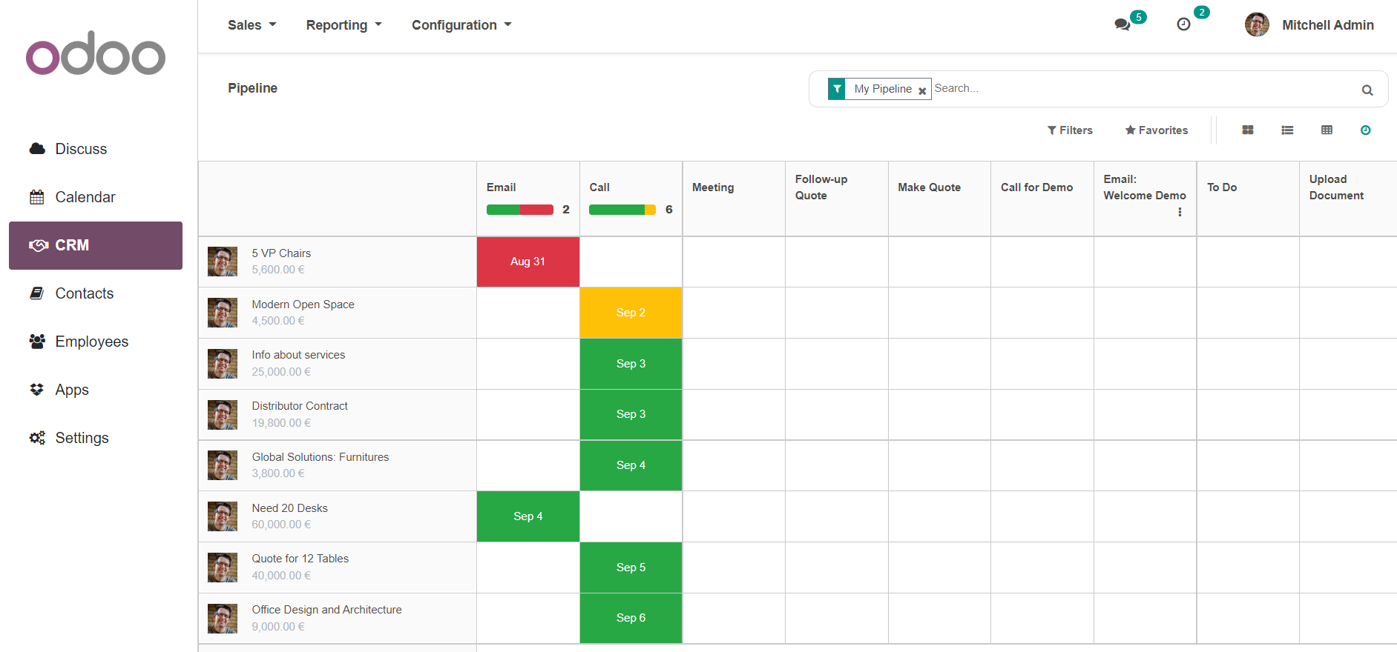Image resolution: width=1397 pixels, height=652 pixels.
Task: Switch to list view
Action: pyautogui.click(x=1287, y=130)
